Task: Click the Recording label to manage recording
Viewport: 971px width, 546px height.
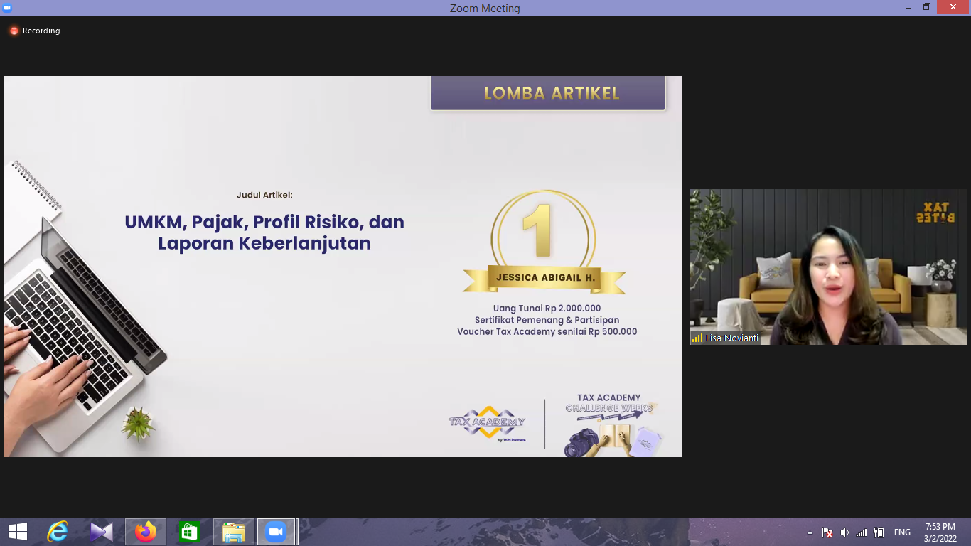Action: 41,31
